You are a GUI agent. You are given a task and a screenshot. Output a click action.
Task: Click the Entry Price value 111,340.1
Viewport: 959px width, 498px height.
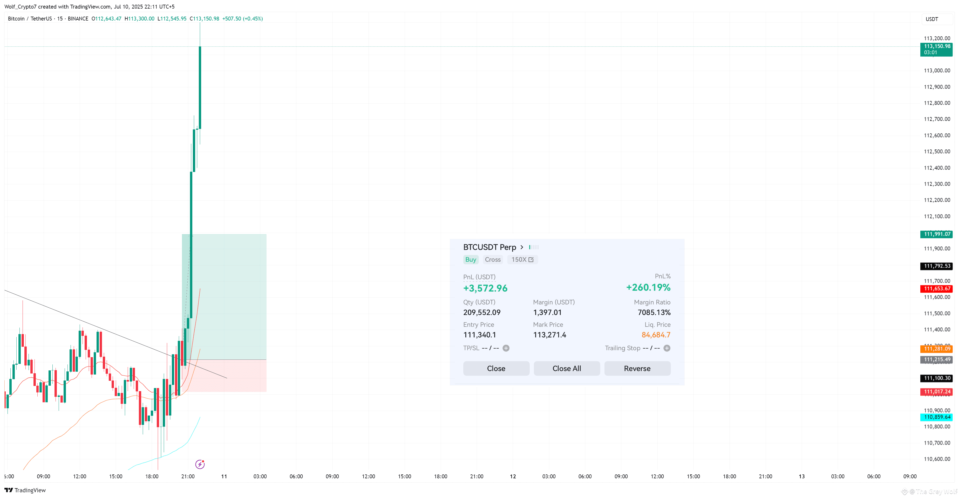click(x=480, y=335)
